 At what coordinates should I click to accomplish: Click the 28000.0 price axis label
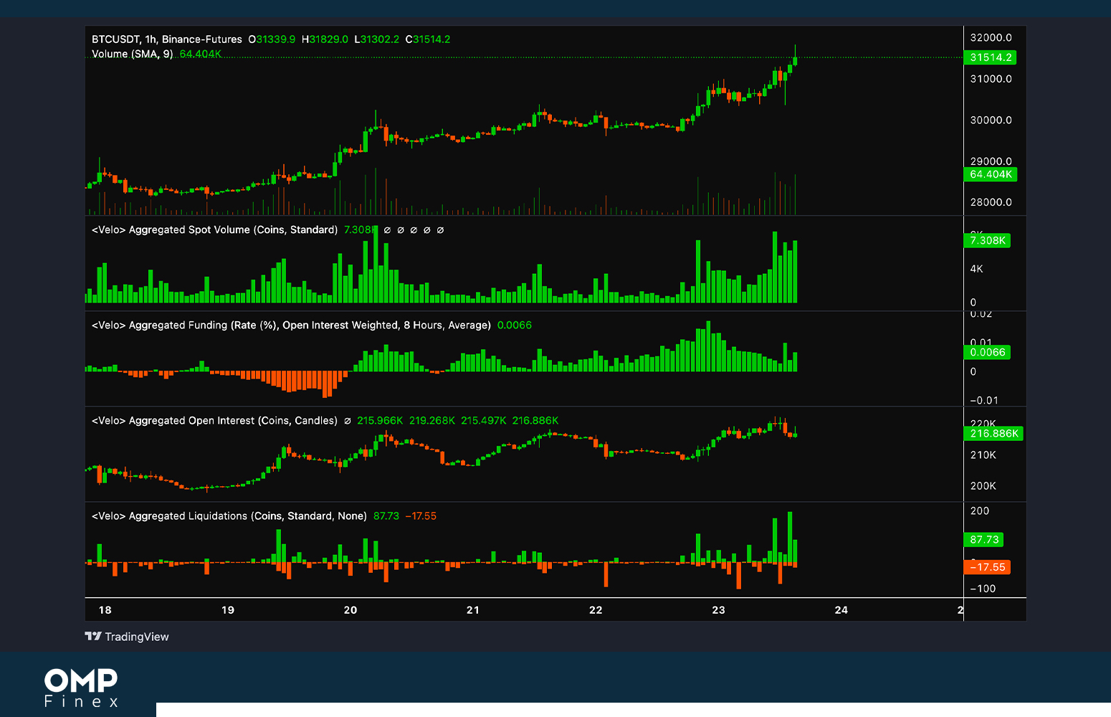click(991, 202)
